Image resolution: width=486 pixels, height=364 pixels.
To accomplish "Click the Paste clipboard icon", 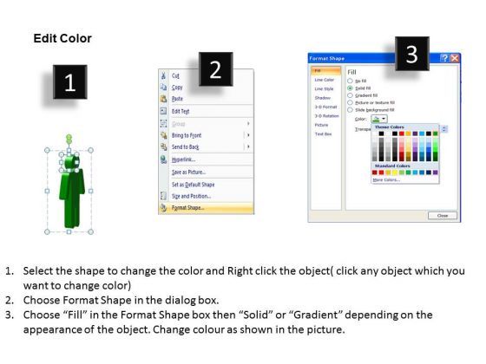I will (x=164, y=99).
